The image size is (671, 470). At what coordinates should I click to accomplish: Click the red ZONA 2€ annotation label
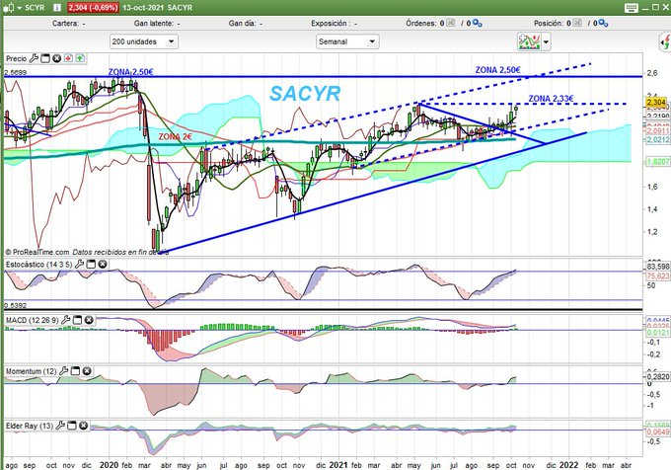point(175,137)
